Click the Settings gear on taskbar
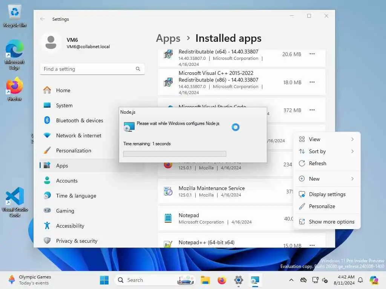The width and height of the screenshot is (386, 289). [x=239, y=280]
